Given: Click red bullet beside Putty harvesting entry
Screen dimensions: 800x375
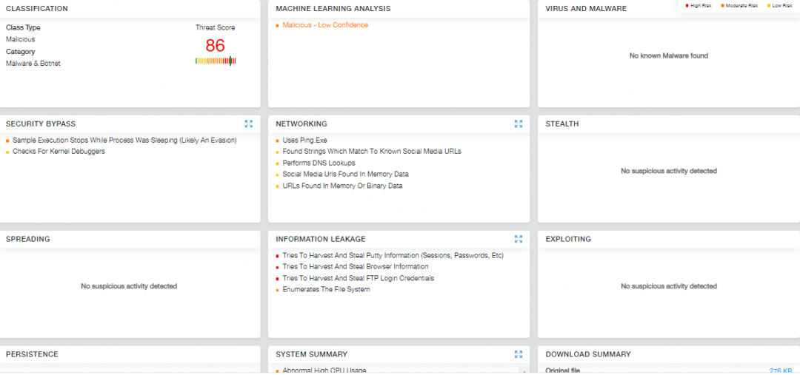Looking at the screenshot, I should (276, 256).
